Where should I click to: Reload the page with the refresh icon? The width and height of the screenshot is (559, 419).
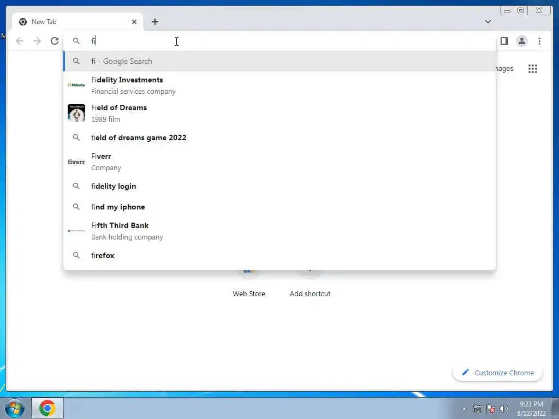click(x=55, y=41)
